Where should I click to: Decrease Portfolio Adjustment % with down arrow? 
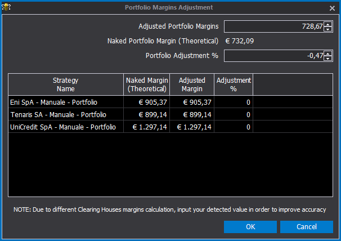[x=327, y=59]
